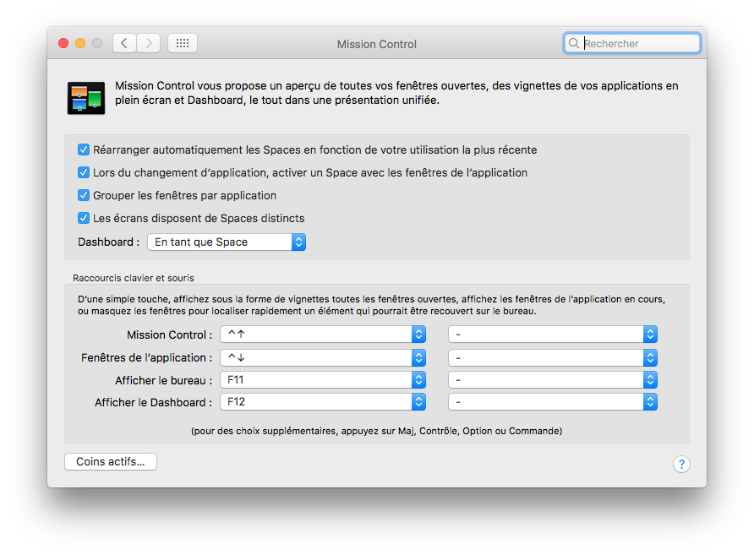The height and width of the screenshot is (555, 754).
Task: Open the Dashboard 'En tant que Space' dropdown
Action: pyautogui.click(x=226, y=242)
